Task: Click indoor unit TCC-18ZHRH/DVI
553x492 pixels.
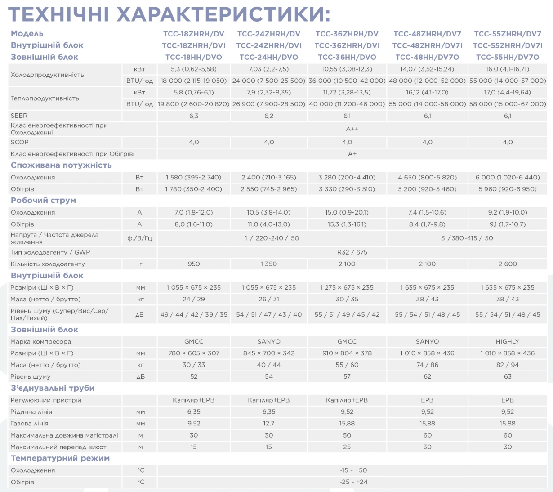Action: 194,45
